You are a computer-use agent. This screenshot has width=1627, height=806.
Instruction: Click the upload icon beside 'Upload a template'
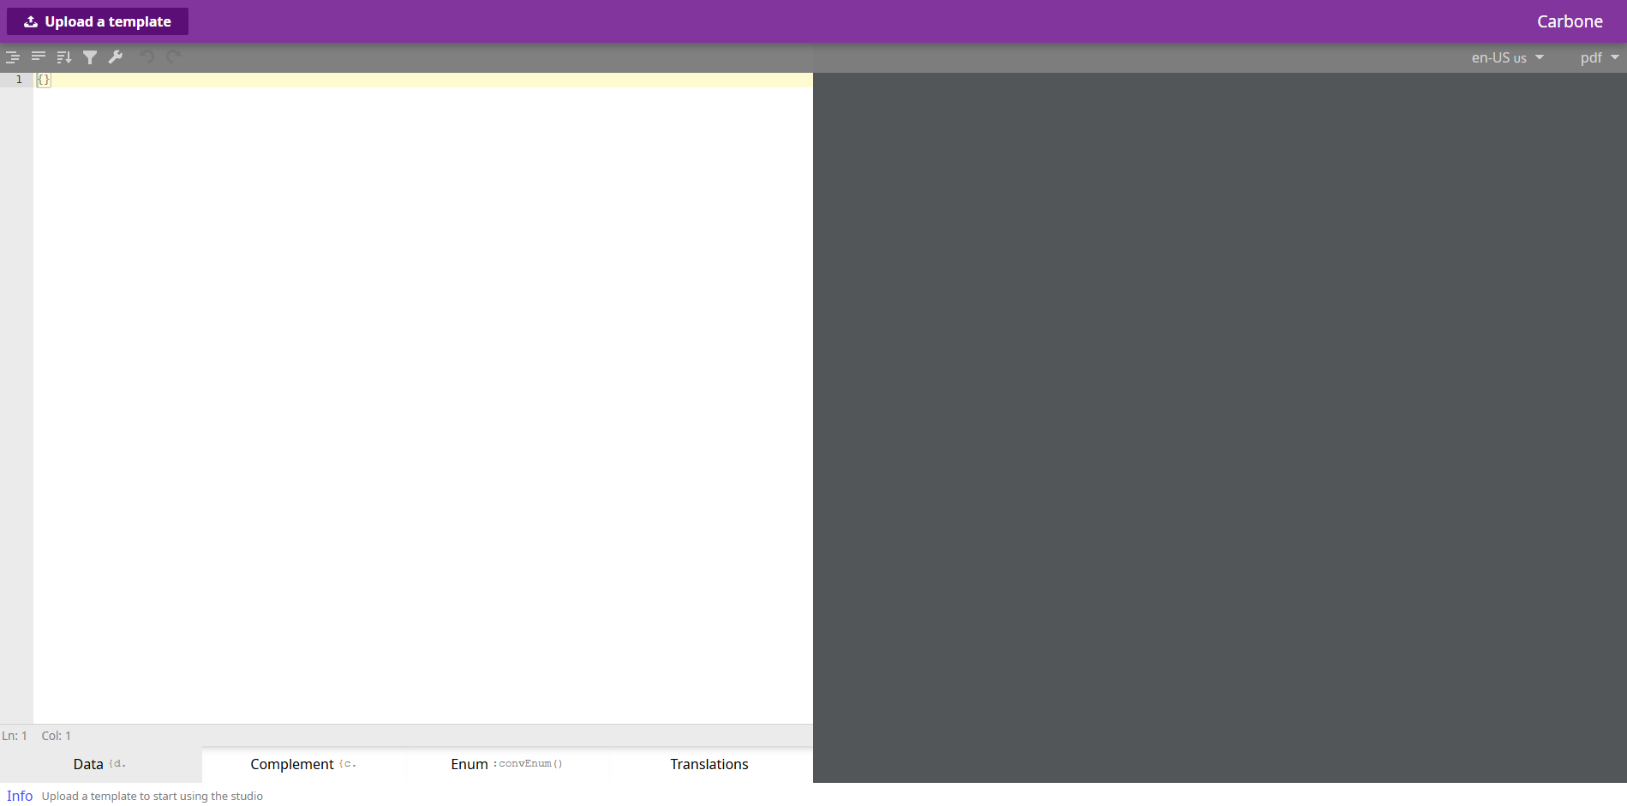pos(31,21)
